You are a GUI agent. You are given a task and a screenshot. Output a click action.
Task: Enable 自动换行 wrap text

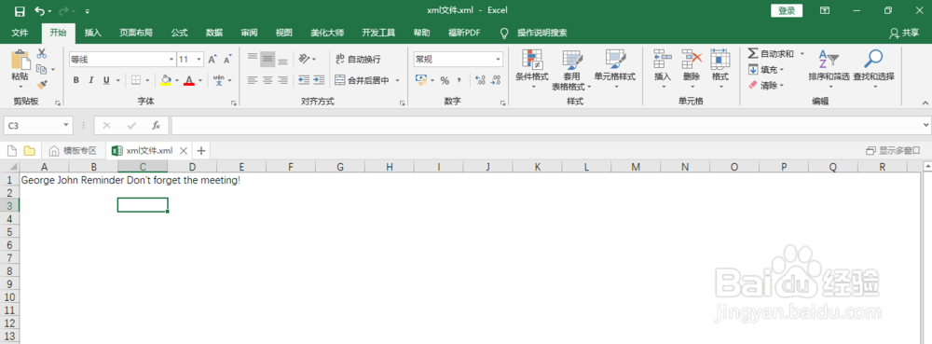coord(358,59)
